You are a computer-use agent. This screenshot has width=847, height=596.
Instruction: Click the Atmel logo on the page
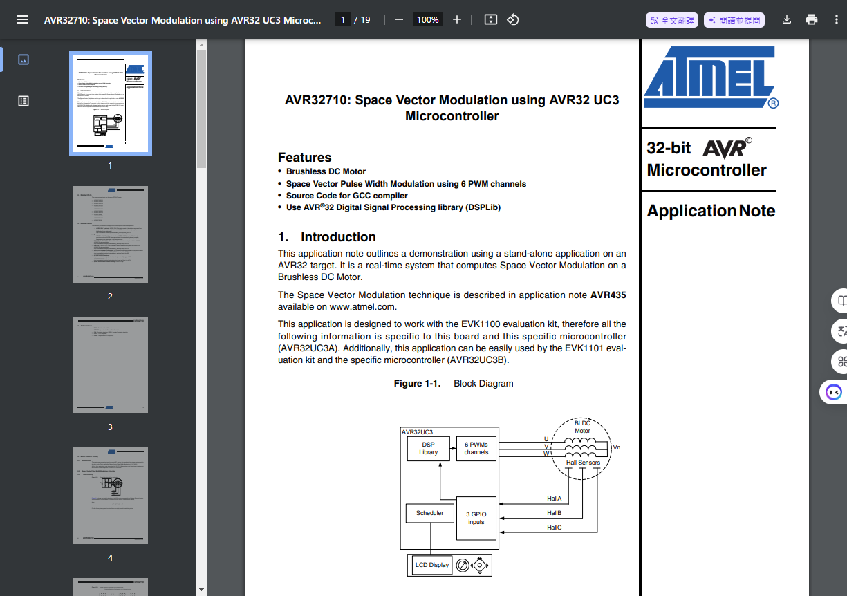[x=711, y=77]
